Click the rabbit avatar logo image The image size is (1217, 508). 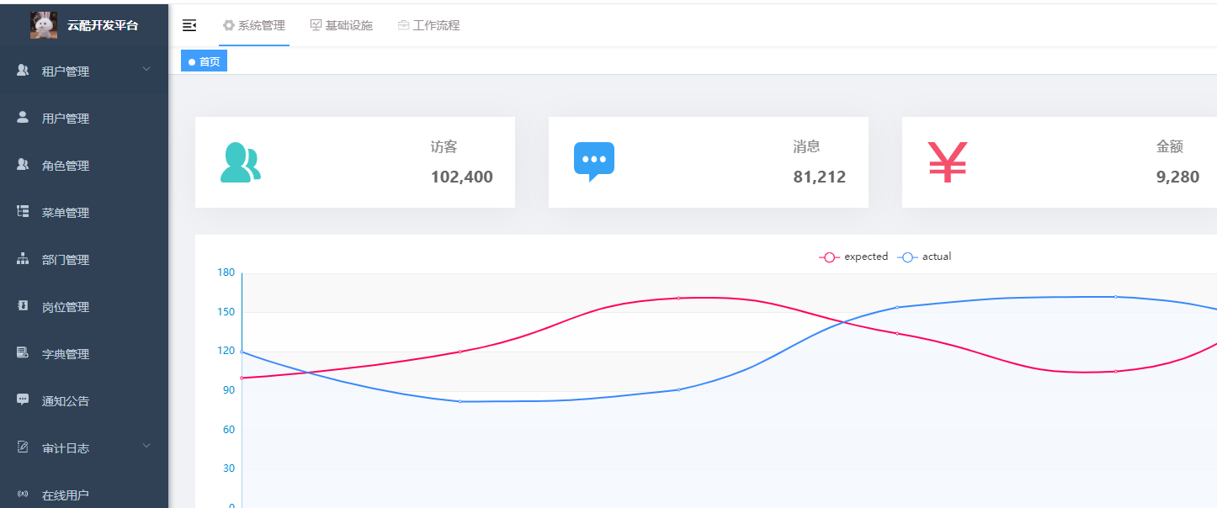pos(44,25)
